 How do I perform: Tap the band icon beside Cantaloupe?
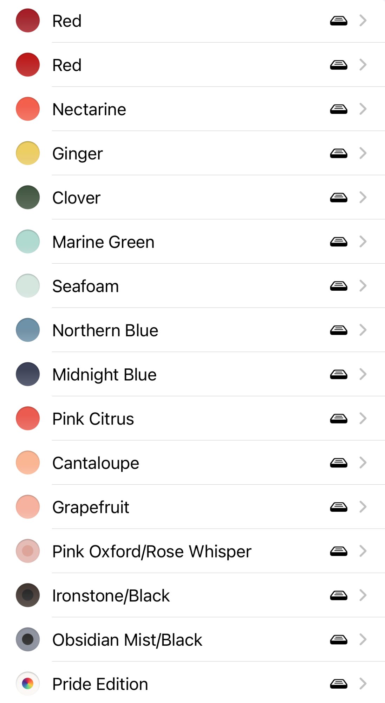[339, 463]
